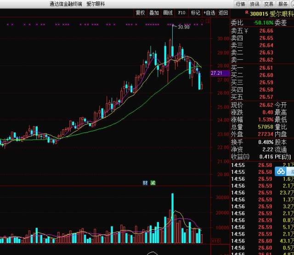Click the 返回 return button
This screenshot has height=255, width=294.
223,13
